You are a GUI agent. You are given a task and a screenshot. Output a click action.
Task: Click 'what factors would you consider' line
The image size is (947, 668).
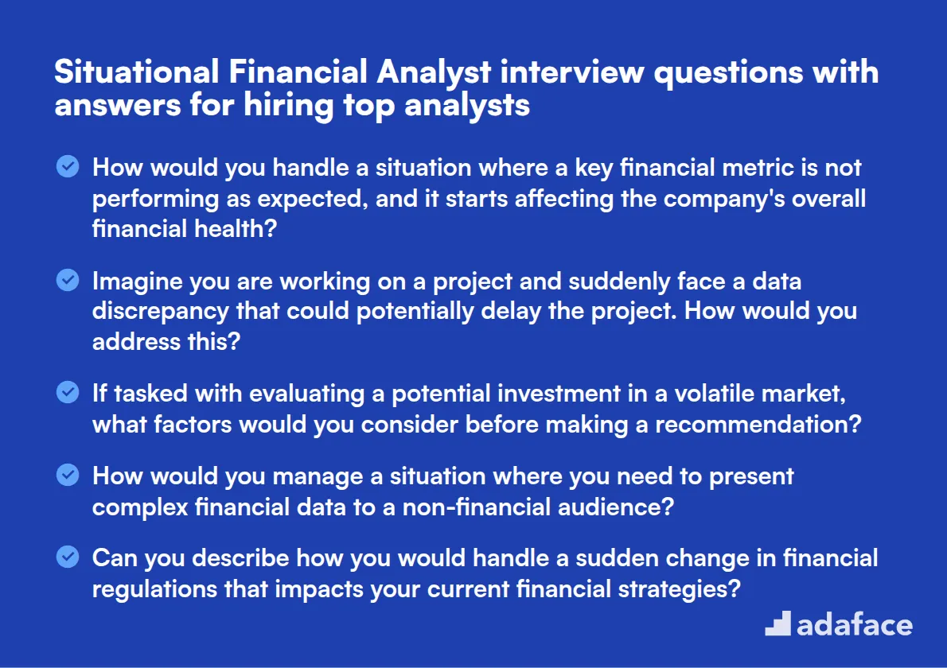click(x=477, y=424)
